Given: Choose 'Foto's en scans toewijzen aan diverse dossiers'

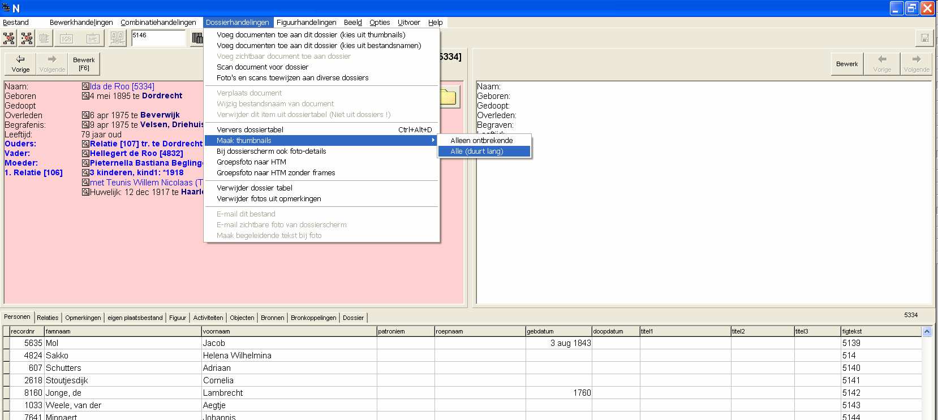Looking at the screenshot, I should coord(321,78).
